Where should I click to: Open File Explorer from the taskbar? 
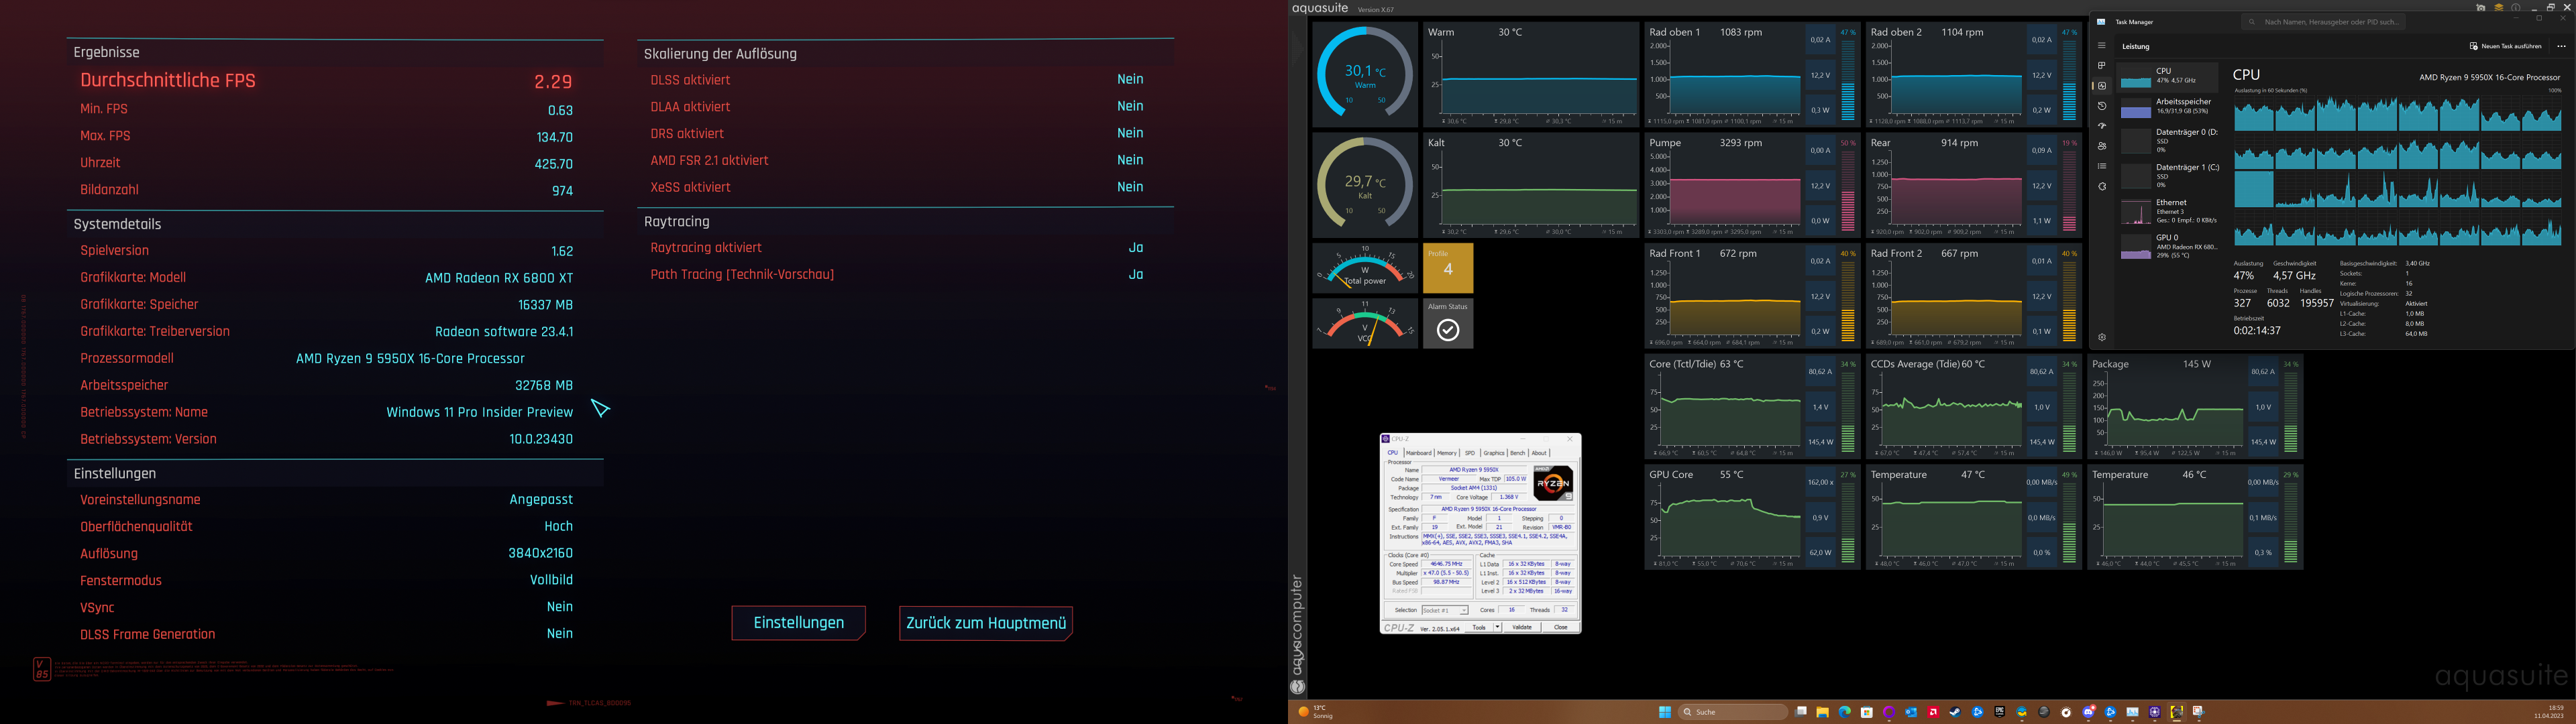pyautogui.click(x=1822, y=712)
